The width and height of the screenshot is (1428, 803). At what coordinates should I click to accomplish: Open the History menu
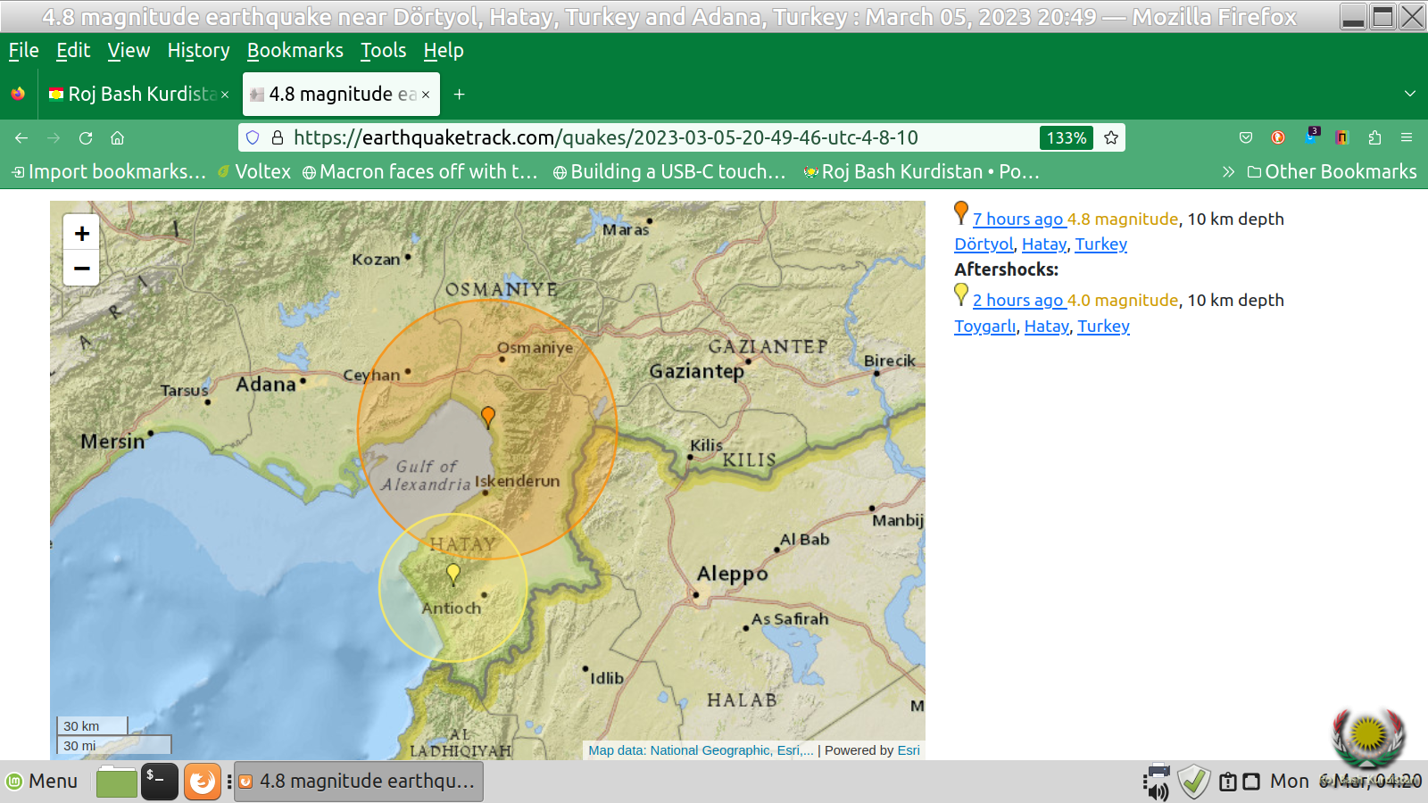click(198, 51)
